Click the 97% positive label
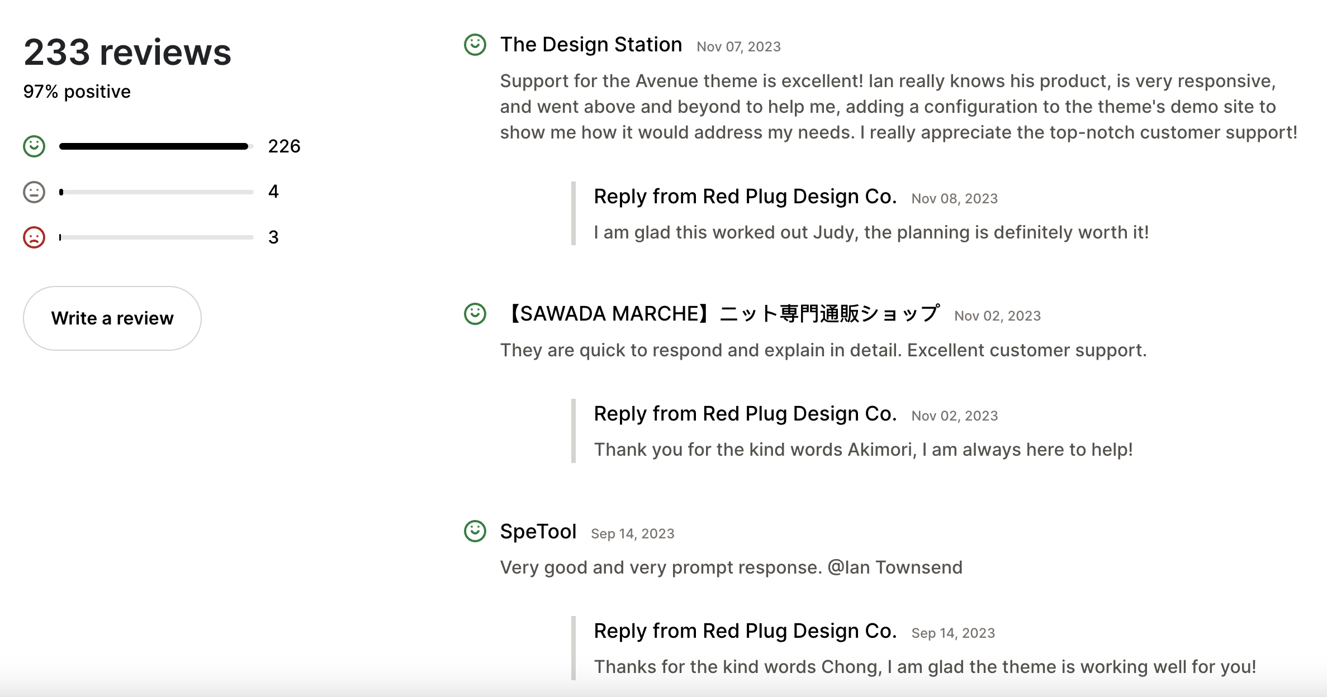 (x=76, y=90)
